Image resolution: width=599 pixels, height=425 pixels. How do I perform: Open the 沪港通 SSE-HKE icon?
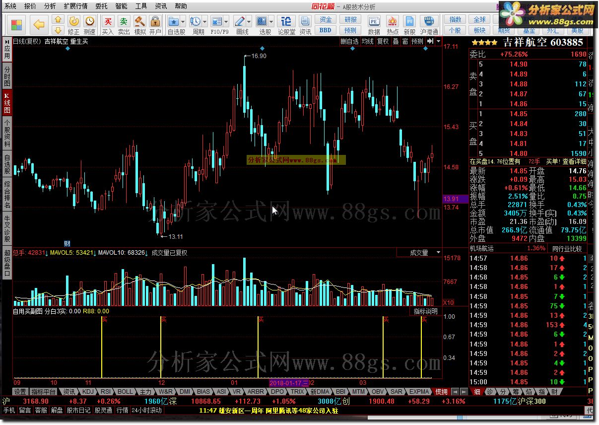(429, 25)
